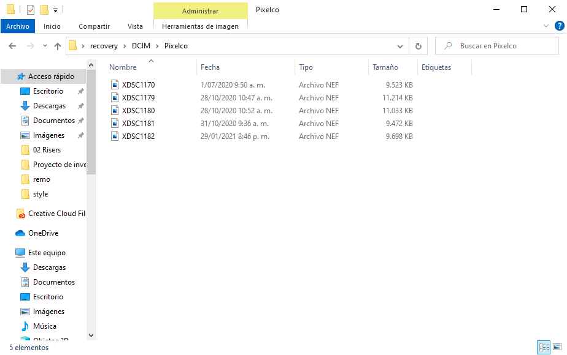
Task: Sort files by Tamaño column
Action: [385, 67]
